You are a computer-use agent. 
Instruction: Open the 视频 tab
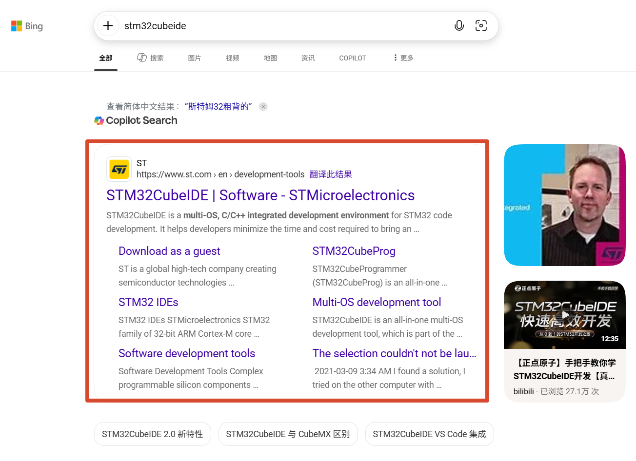[x=233, y=58]
